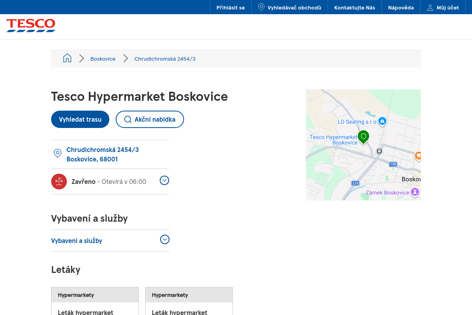The height and width of the screenshot is (315, 472).
Task: Open the Chrudichromská 2454/3 address link
Action: pos(103,154)
